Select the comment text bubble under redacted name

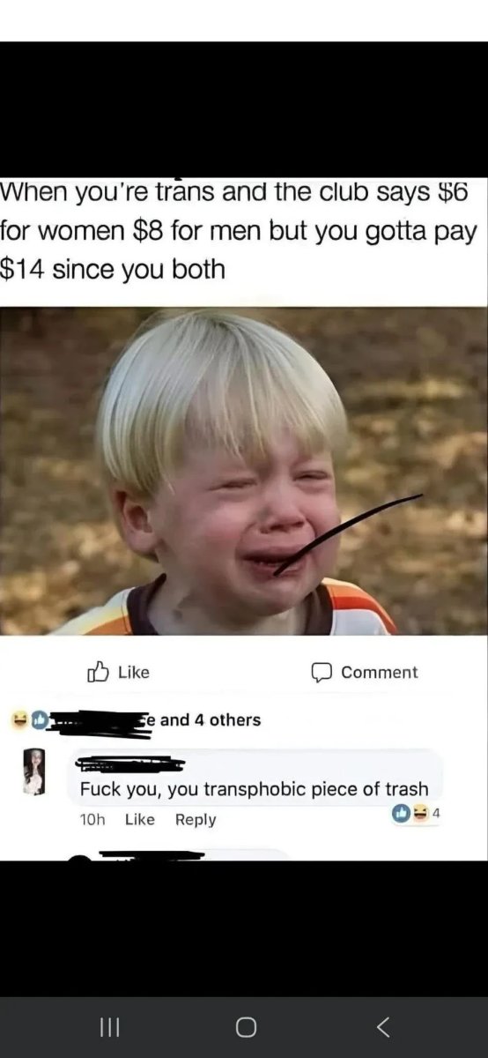[255, 777]
